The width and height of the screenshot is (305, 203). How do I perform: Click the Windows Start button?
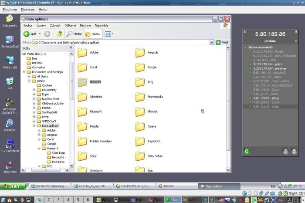point(13,186)
